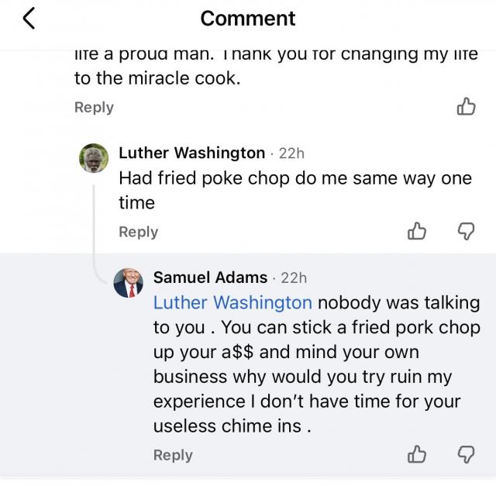The image size is (496, 486).
Task: Open Luther Washington's profile via commenter name
Action: point(191,153)
